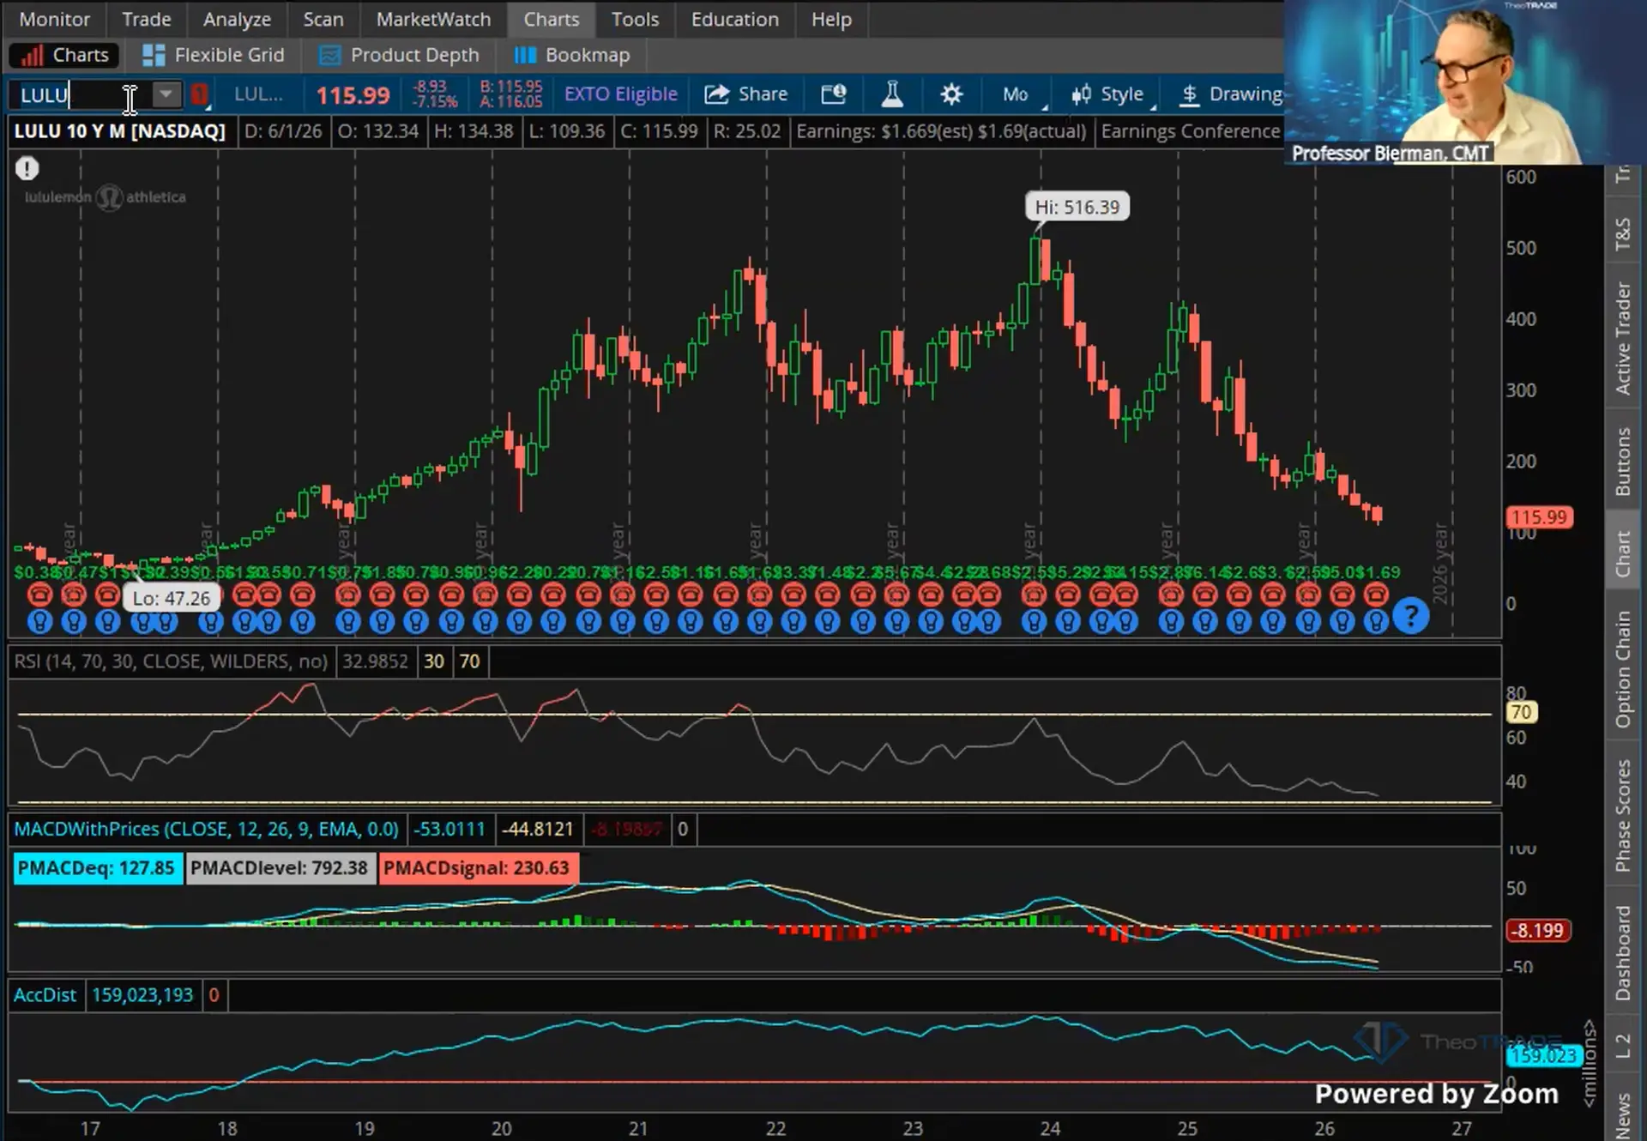
Task: Click the LULU 10 Y M [NASDAQ] chart title
Action: [120, 131]
